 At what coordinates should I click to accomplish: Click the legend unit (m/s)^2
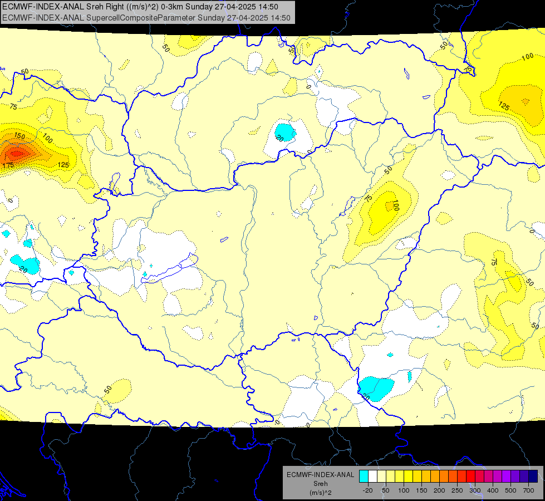pyautogui.click(x=321, y=493)
